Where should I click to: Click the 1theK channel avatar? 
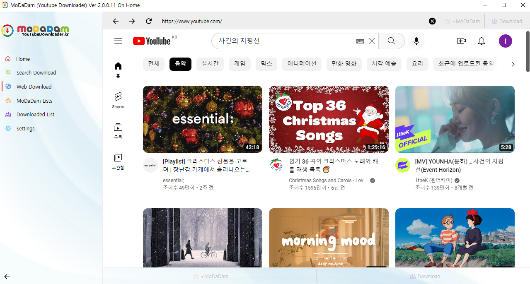point(403,165)
